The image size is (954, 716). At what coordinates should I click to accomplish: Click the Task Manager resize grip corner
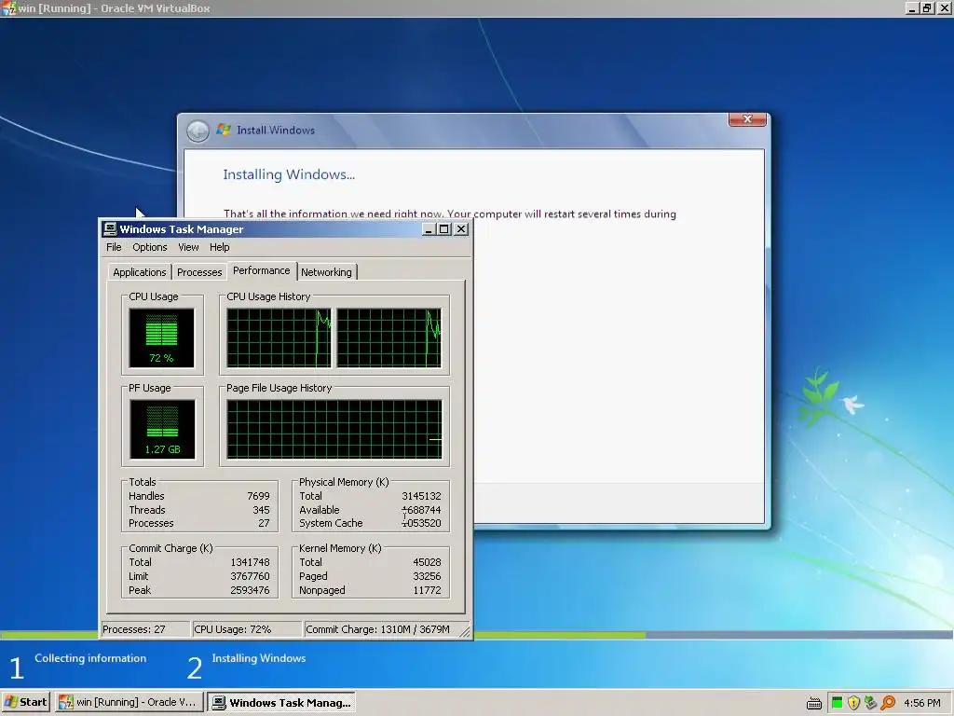point(465,632)
